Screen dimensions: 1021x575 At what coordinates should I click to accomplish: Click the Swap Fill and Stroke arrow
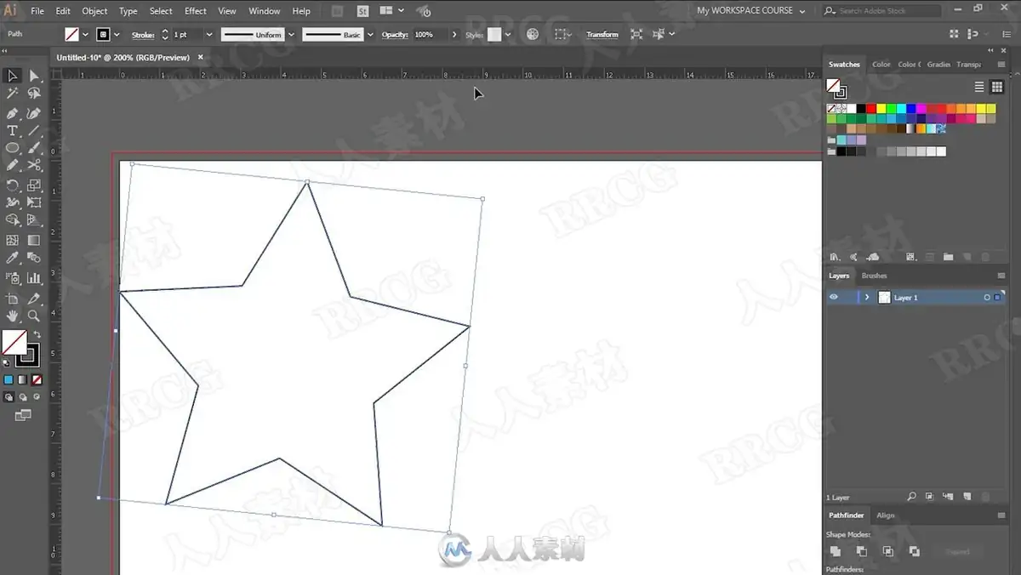point(37,334)
